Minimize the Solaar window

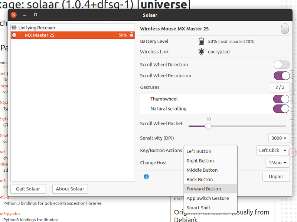tap(25, 15)
